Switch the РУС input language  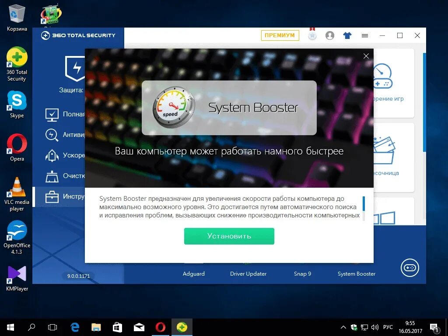[x=388, y=327]
